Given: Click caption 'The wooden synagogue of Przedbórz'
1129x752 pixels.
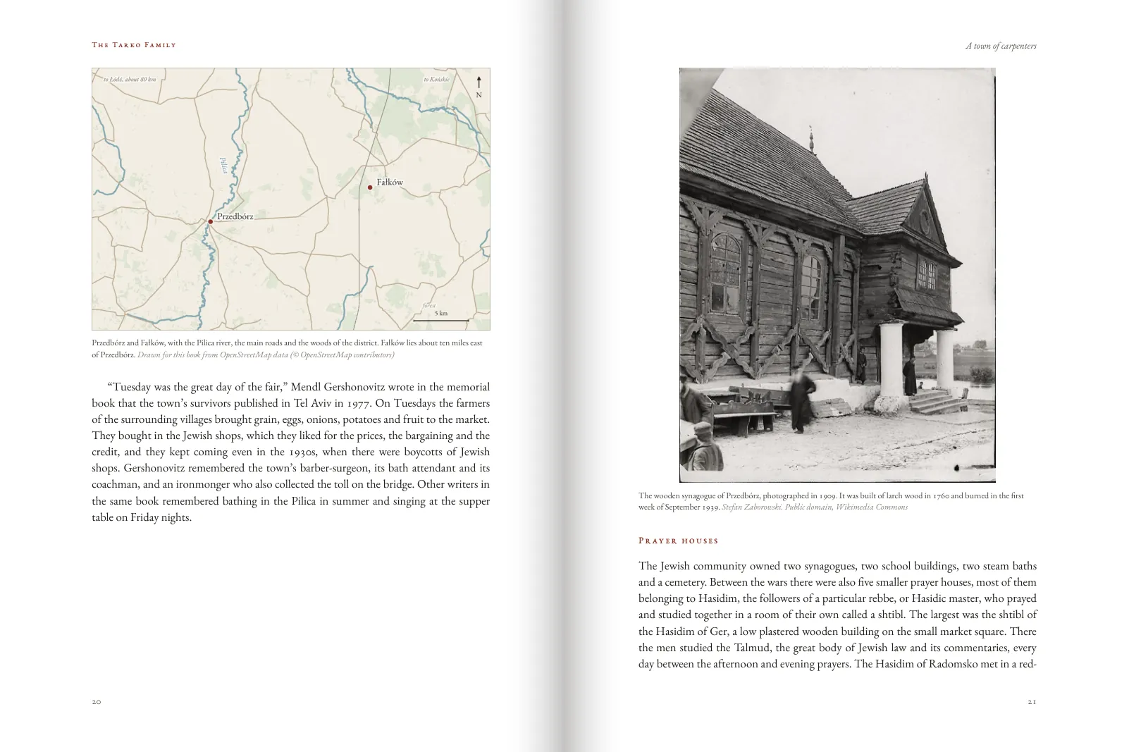Looking at the screenshot, I should tap(831, 501).
